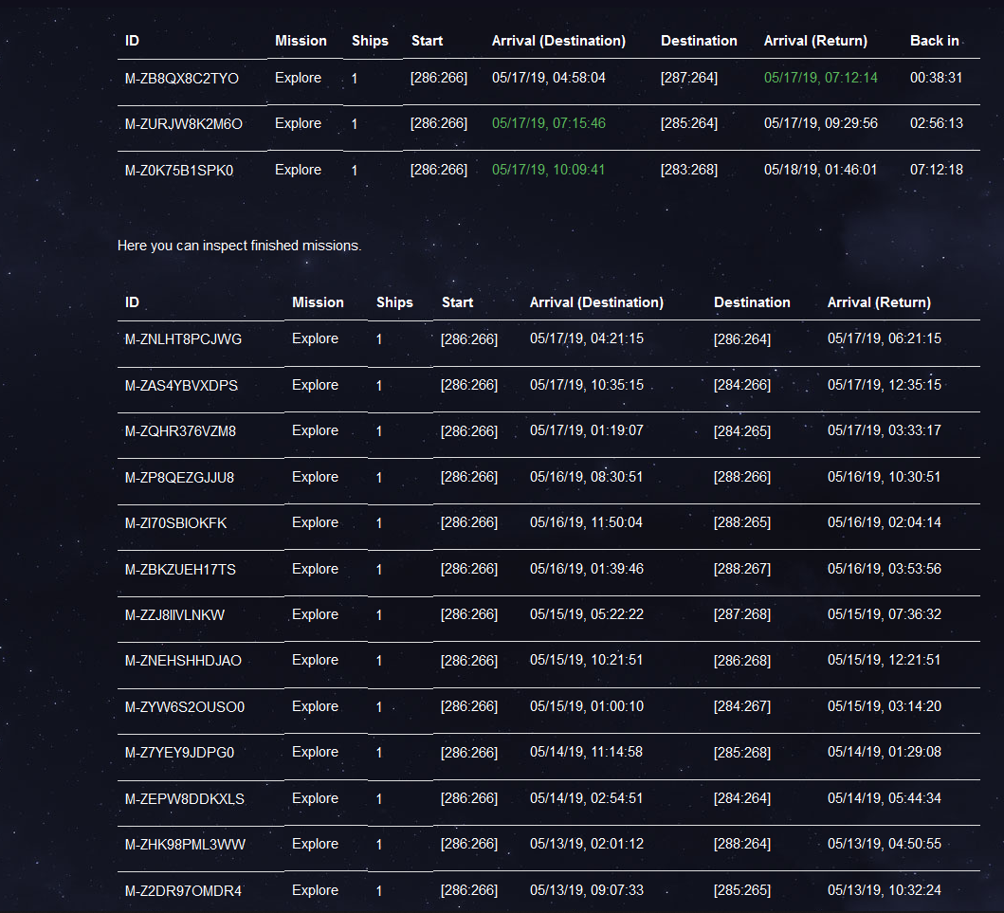Open mission M-ZURJW8K2M6O
Screen dimensions: 1004x913
pos(184,124)
